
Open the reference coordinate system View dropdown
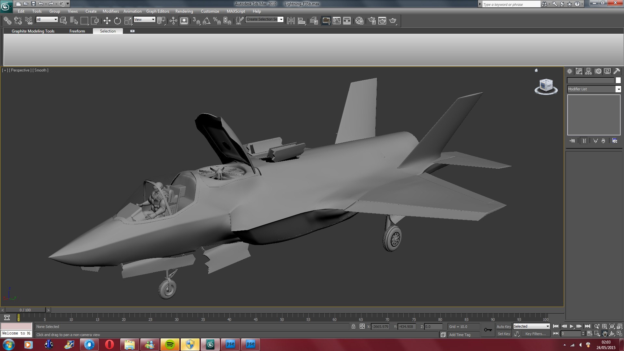[x=145, y=19]
